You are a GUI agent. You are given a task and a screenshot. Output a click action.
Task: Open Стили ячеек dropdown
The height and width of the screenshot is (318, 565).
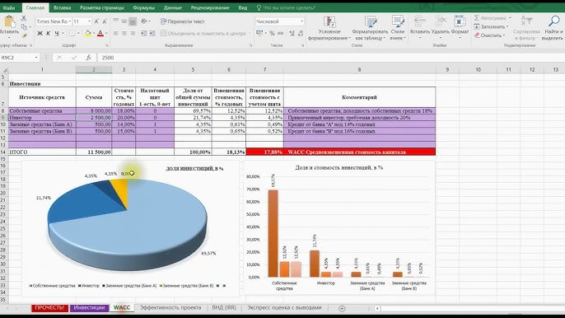[x=398, y=28]
